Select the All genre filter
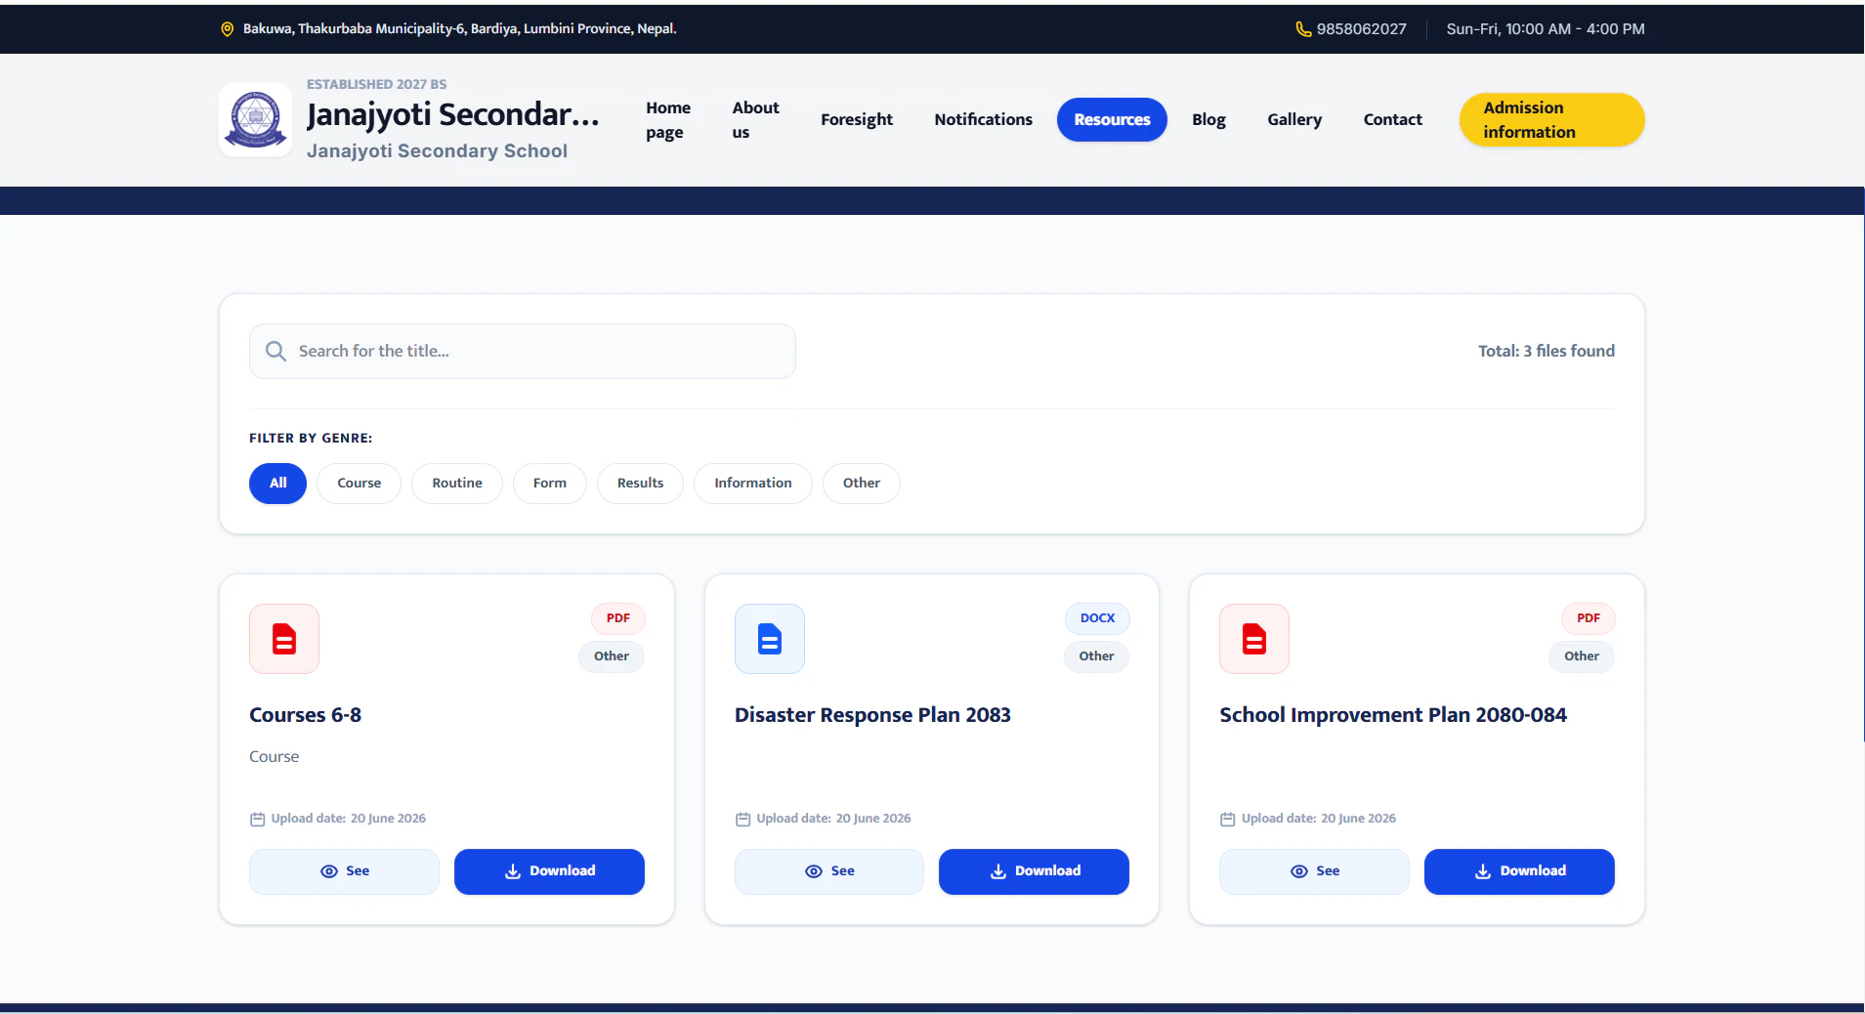 point(278,484)
